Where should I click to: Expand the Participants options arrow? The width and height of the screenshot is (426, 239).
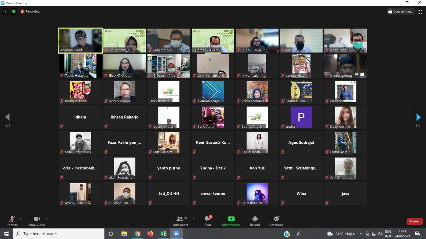194,219
